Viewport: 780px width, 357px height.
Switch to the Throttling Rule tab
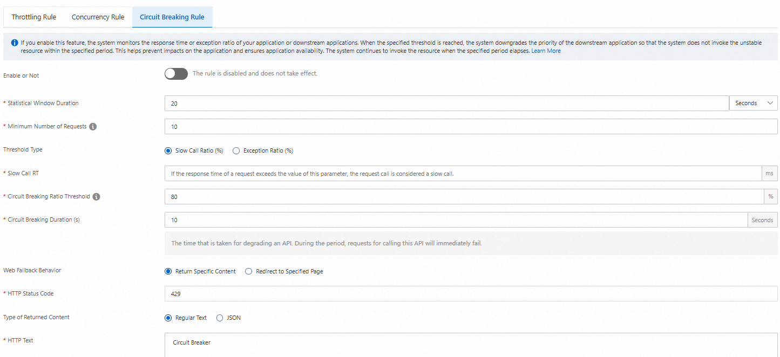(34, 17)
